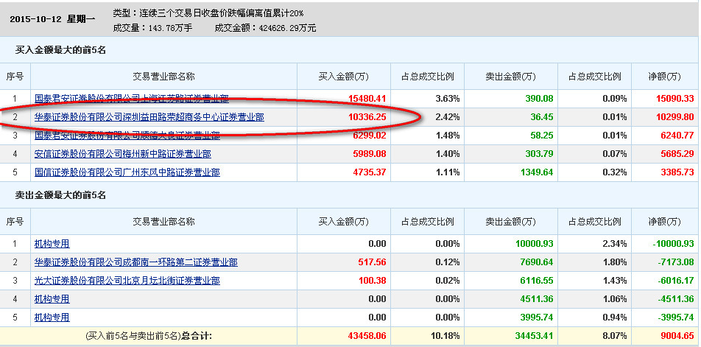
Task: Click 机构专用 link in sell row 5
Action: point(52,317)
